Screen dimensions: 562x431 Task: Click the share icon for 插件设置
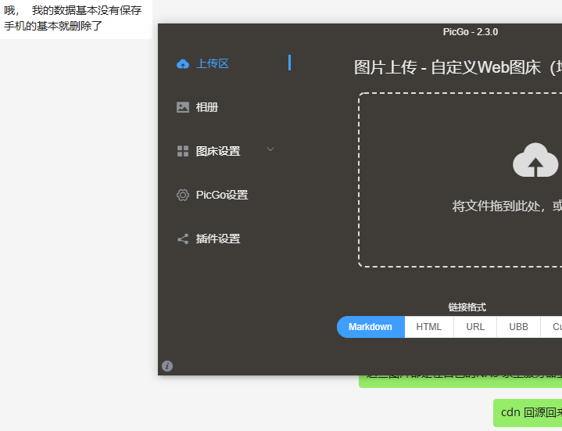coord(183,239)
